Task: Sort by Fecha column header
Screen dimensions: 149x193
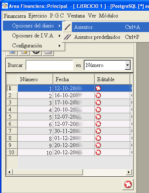Action: click(x=74, y=79)
